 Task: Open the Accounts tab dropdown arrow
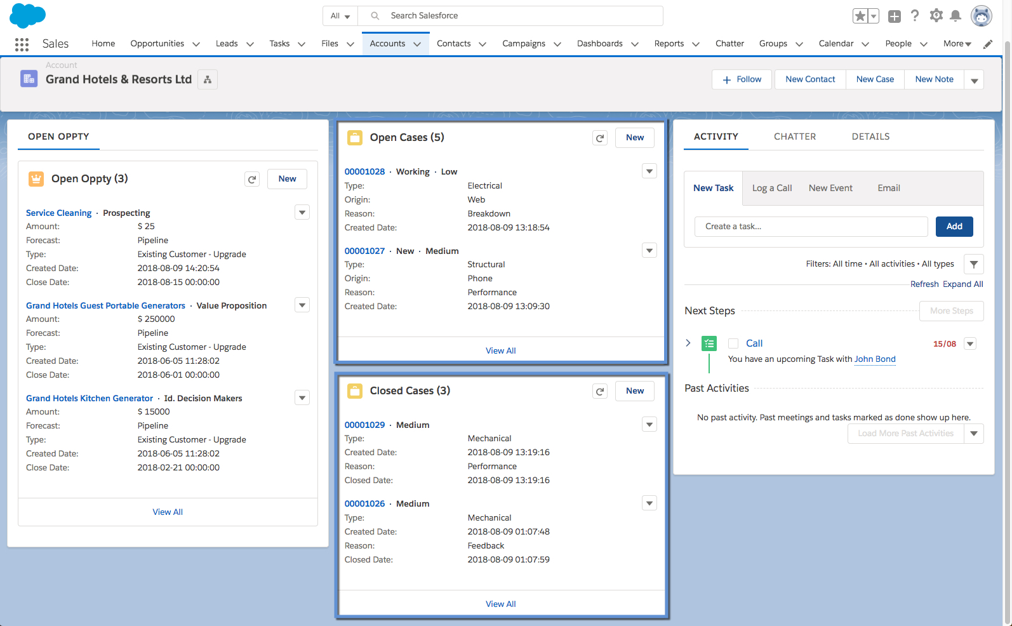pos(417,44)
